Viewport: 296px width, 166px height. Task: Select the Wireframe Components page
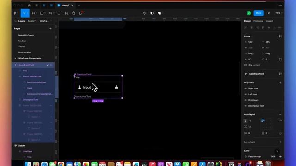(30, 58)
